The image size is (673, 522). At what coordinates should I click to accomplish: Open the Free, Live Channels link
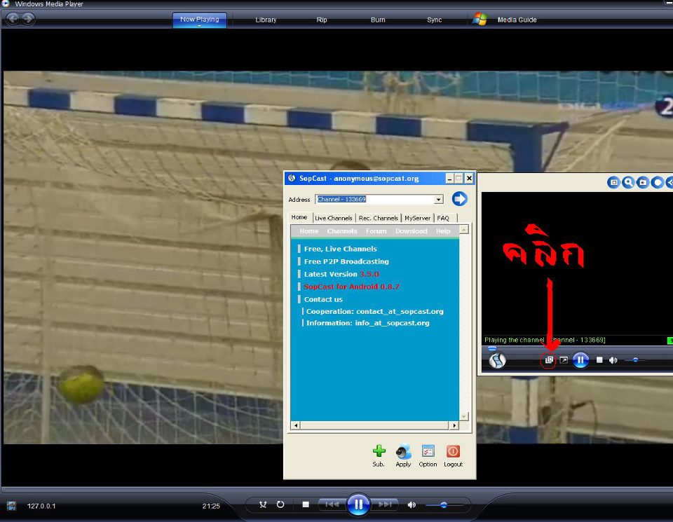point(341,249)
